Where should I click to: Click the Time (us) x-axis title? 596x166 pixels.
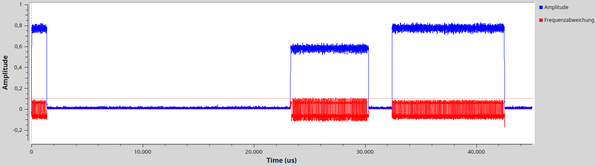[x=281, y=160]
